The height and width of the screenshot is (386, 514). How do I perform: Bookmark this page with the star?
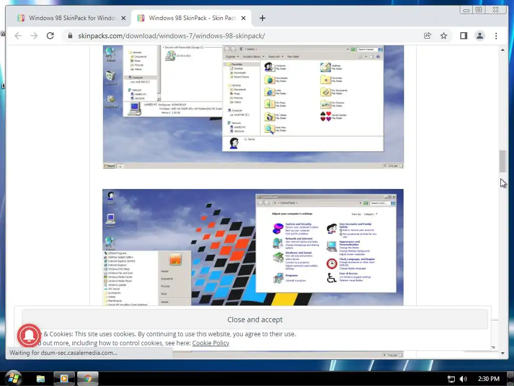pos(444,36)
